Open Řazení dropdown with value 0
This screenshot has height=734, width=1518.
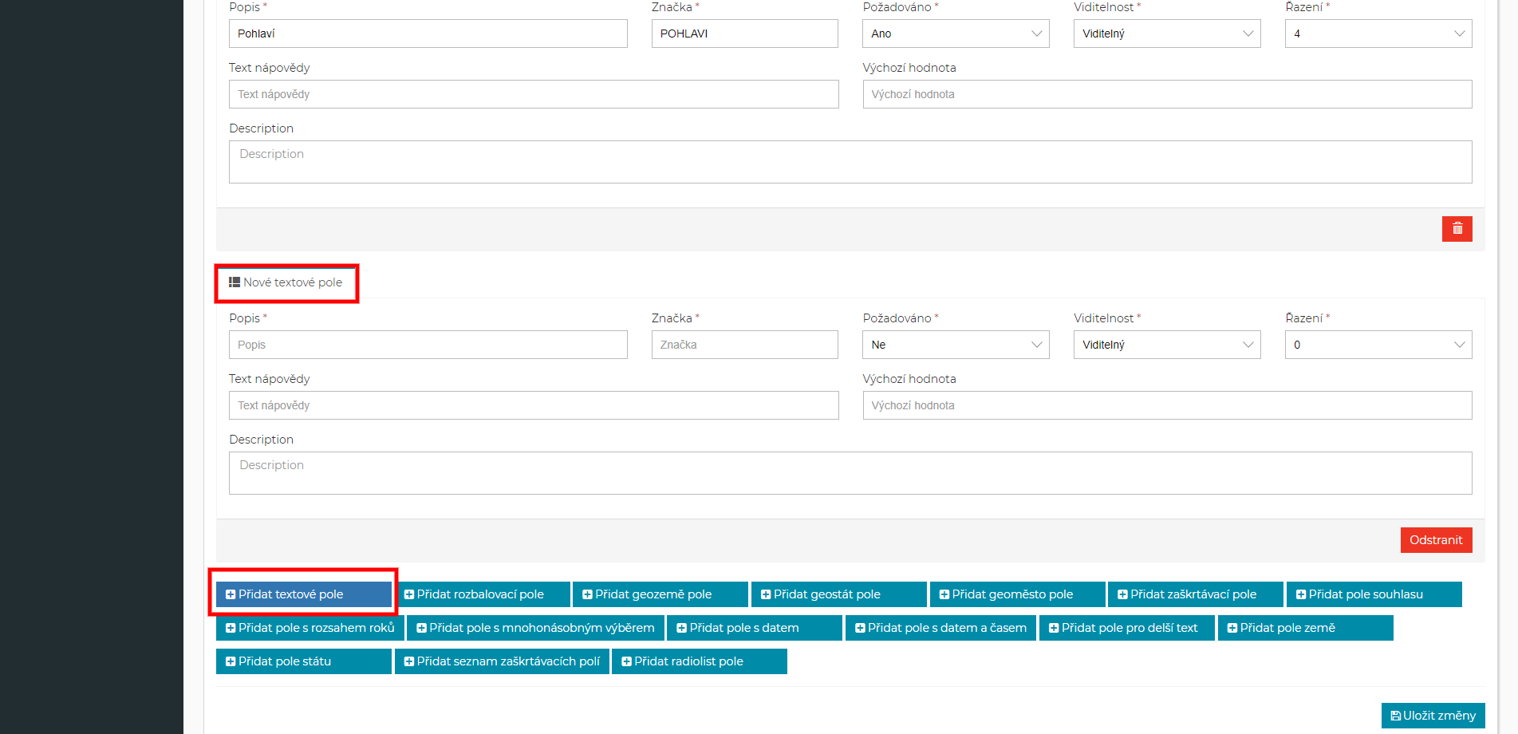pos(1378,345)
